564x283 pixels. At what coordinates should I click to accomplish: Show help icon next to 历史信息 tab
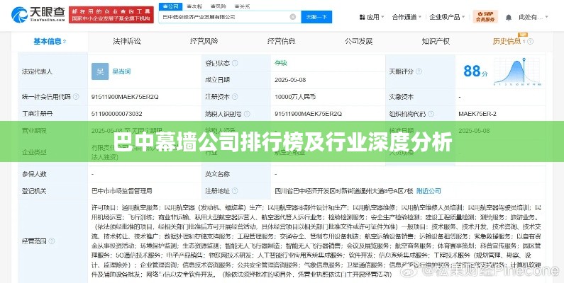click(530, 41)
